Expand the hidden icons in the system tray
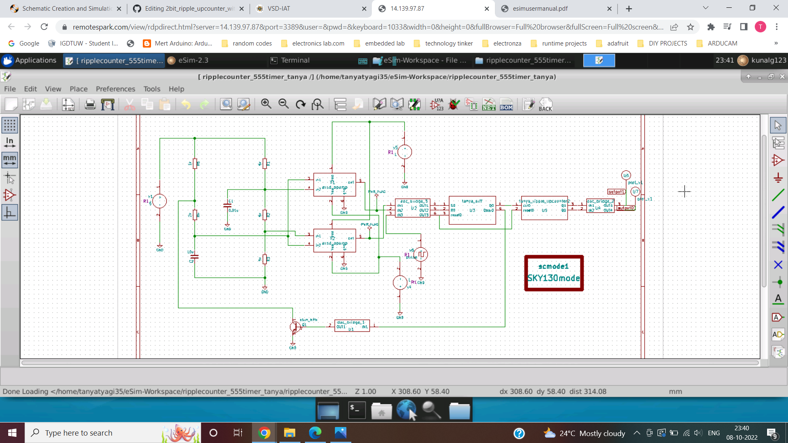The height and width of the screenshot is (443, 788). [637, 432]
